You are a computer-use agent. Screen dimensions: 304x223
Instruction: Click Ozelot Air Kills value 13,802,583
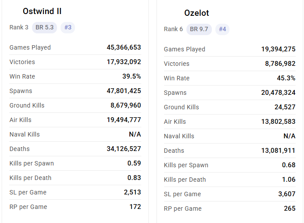click(x=278, y=122)
